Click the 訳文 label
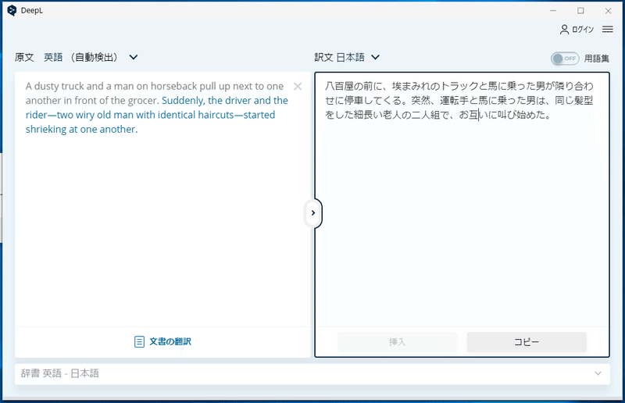 click(323, 57)
